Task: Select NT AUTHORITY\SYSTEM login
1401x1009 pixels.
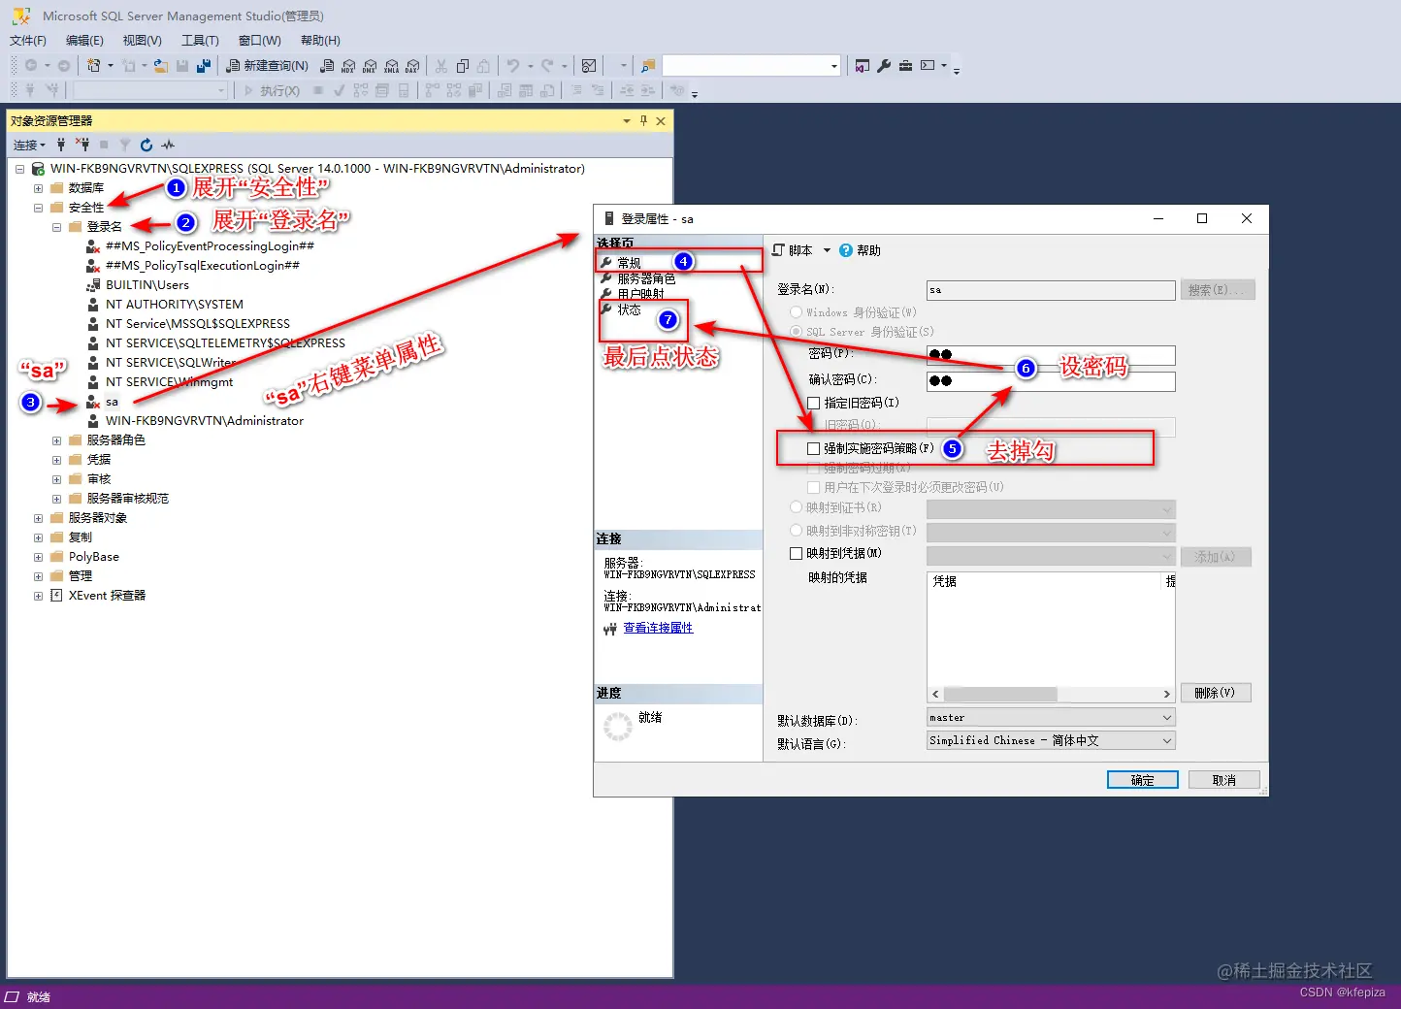Action: 174,305
